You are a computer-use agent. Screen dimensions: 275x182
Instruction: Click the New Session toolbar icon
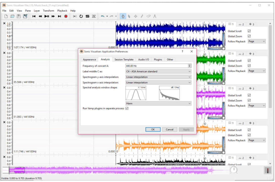pos(6,16)
